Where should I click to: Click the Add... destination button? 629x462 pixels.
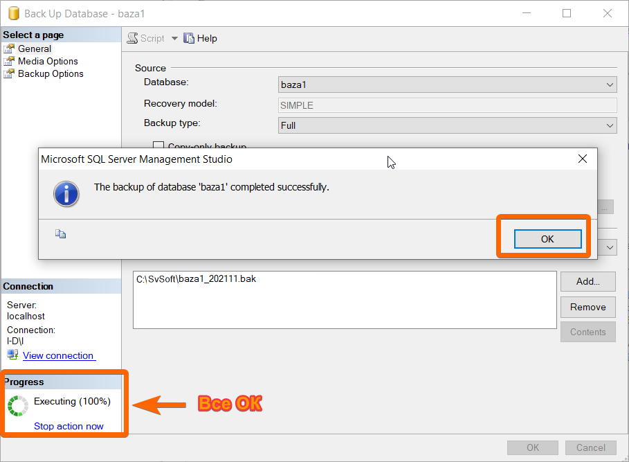tap(588, 281)
